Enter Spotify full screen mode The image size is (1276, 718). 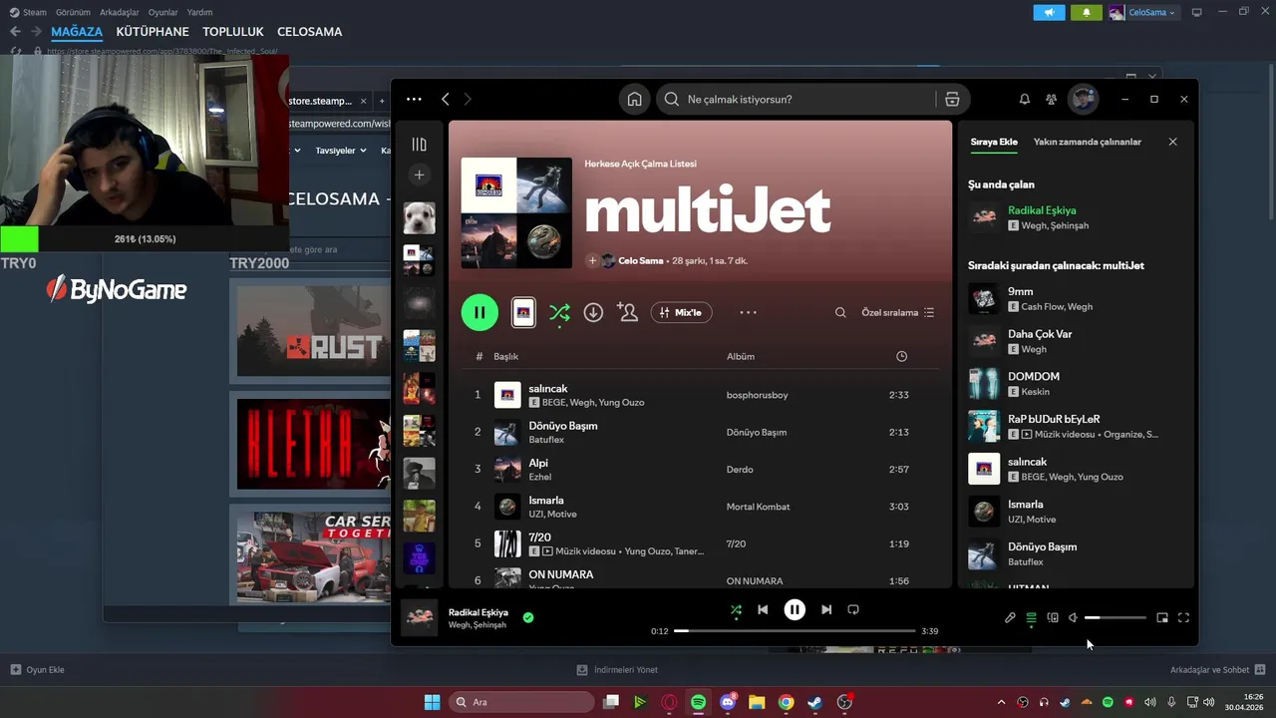pos(1183,618)
